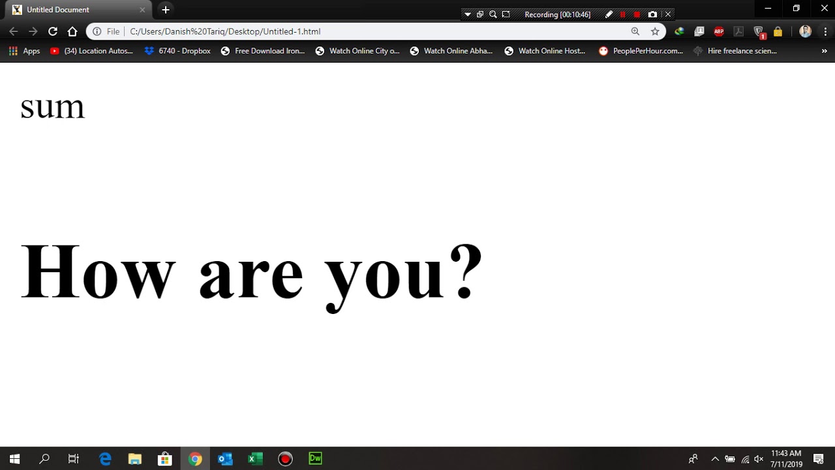Open Outlook from the taskbar
The height and width of the screenshot is (470, 835).
click(225, 459)
